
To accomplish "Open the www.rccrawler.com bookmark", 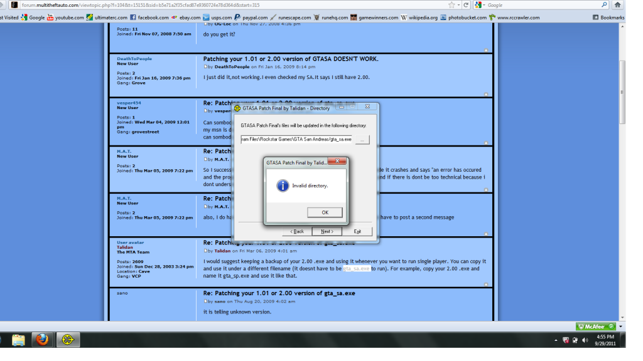I will [x=514, y=18].
